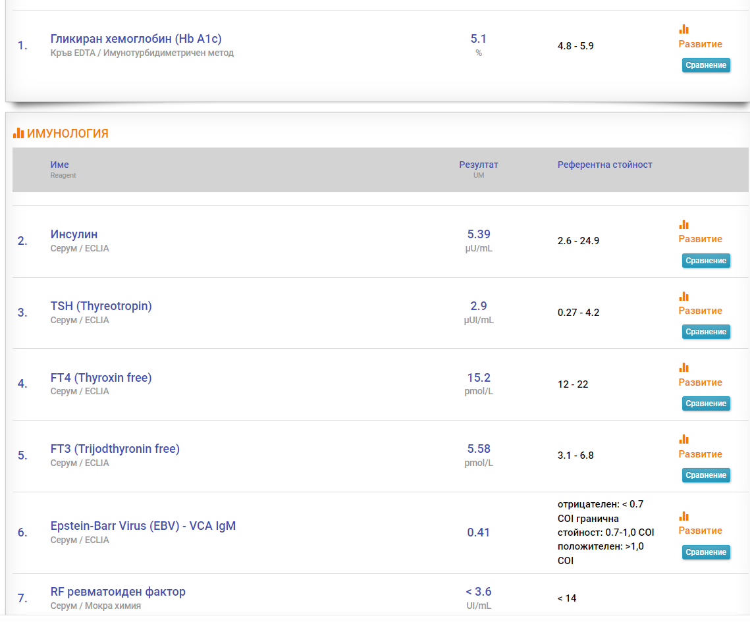
Task: Click the chart icon in the Hb A1c row
Action: tap(683, 30)
